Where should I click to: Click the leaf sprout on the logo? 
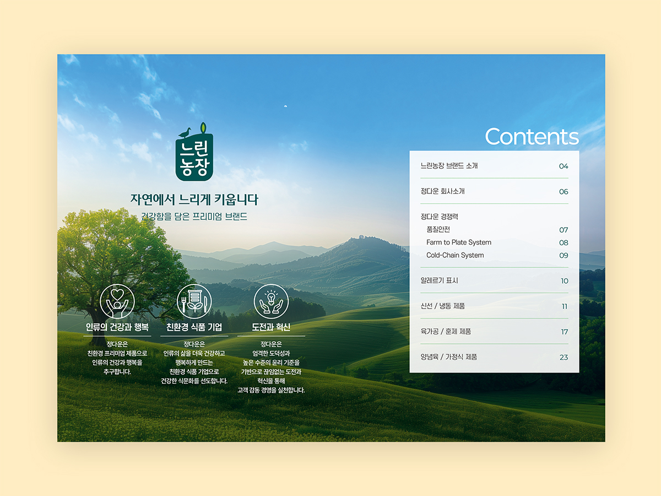(203, 127)
